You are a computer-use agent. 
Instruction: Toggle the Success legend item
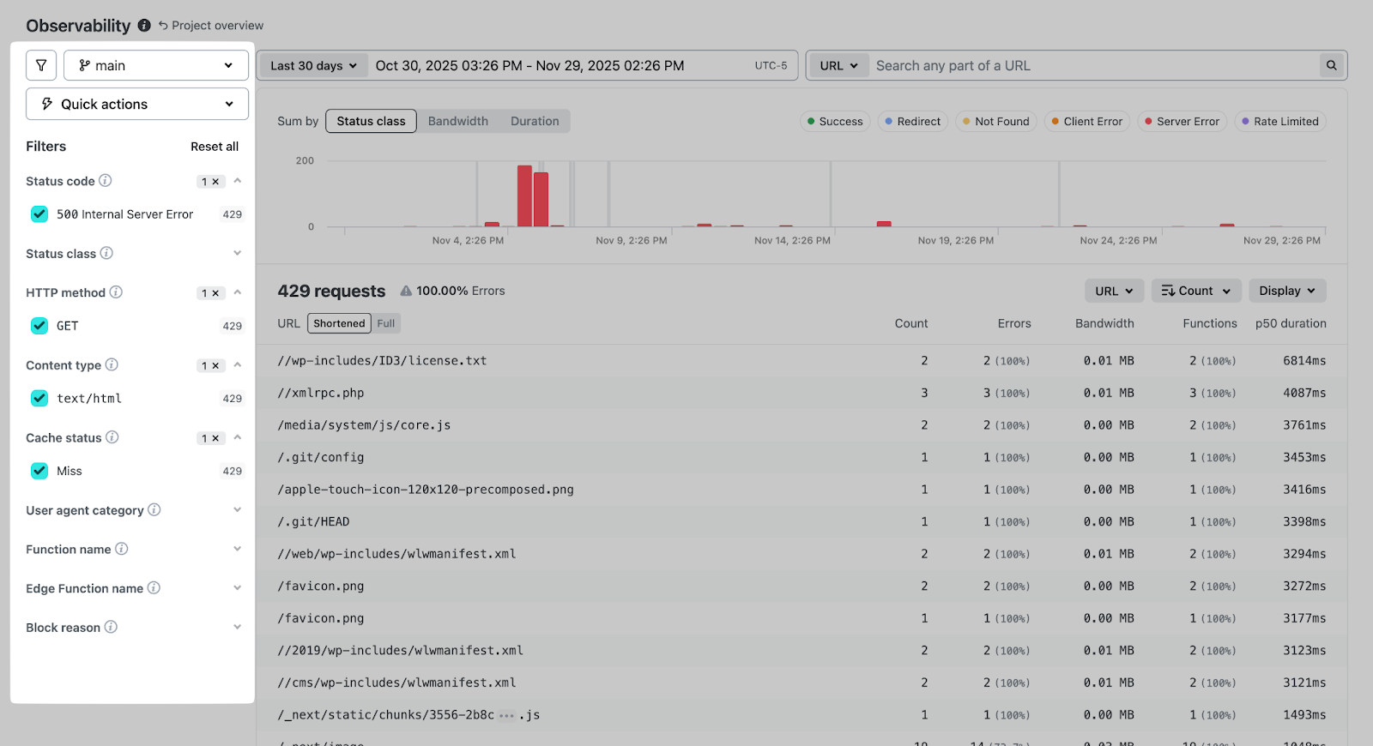835,122
